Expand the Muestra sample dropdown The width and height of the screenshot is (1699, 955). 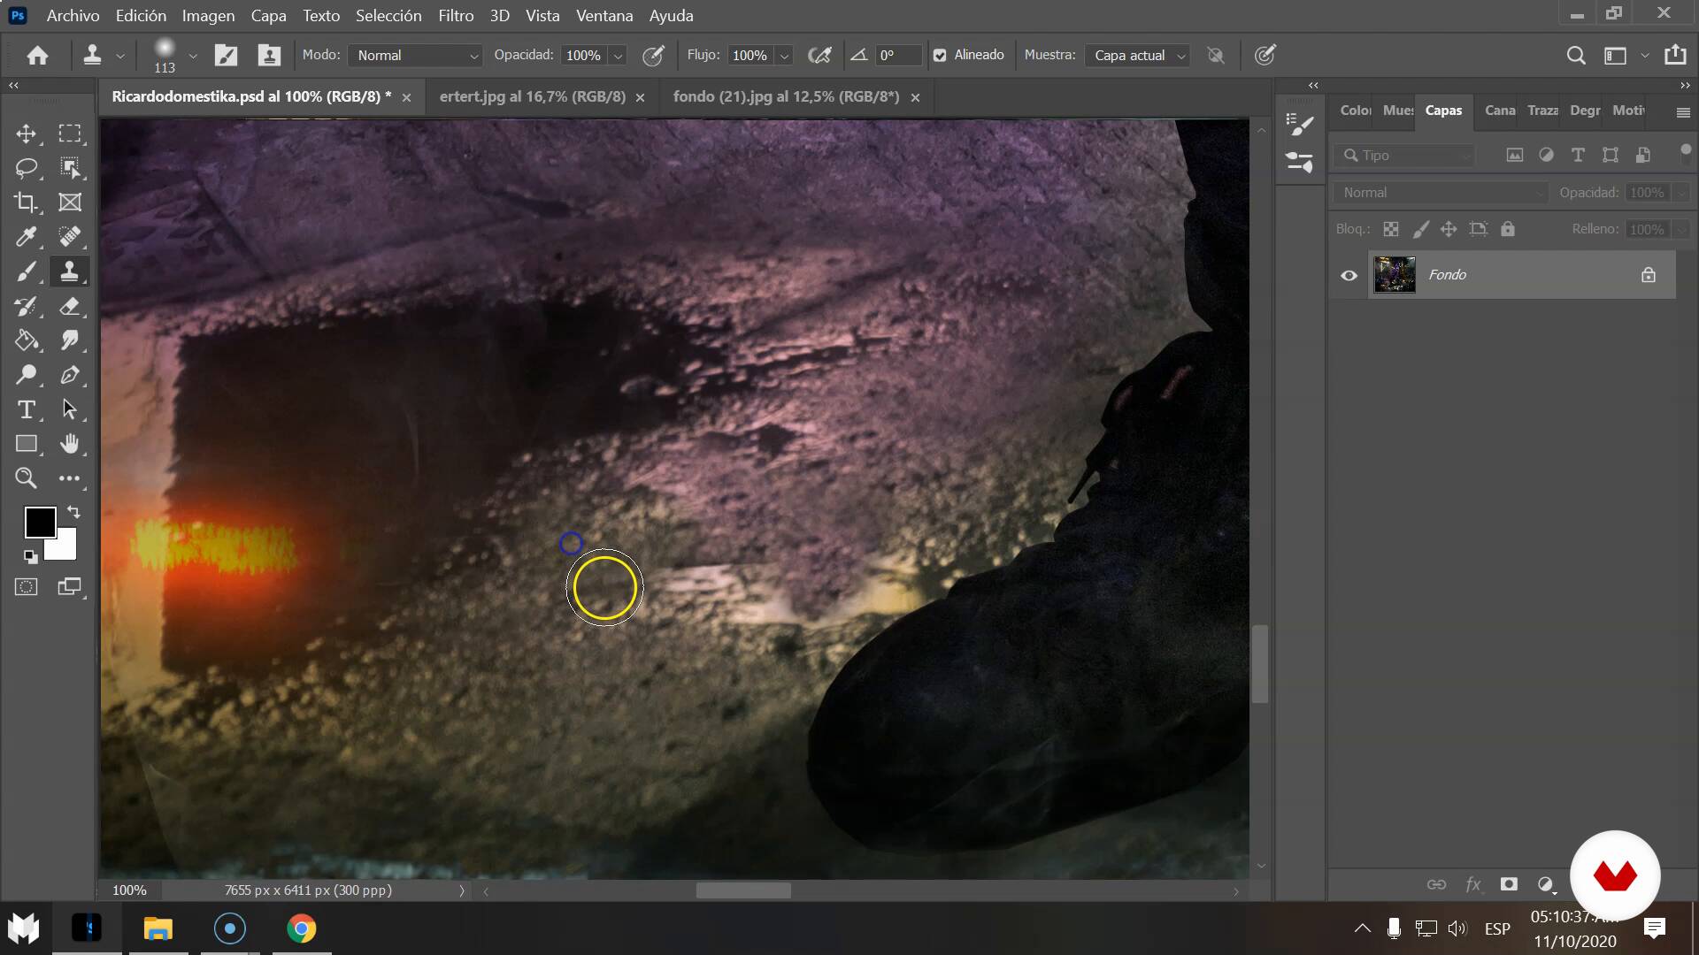[x=1137, y=55]
